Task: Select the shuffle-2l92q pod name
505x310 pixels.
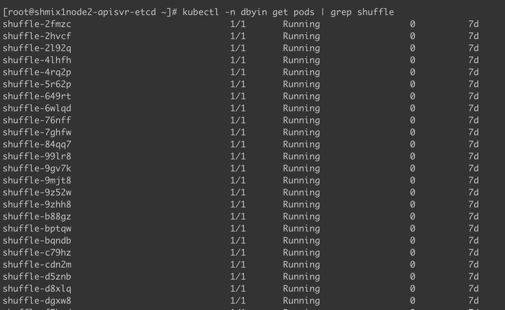Action: tap(37, 48)
